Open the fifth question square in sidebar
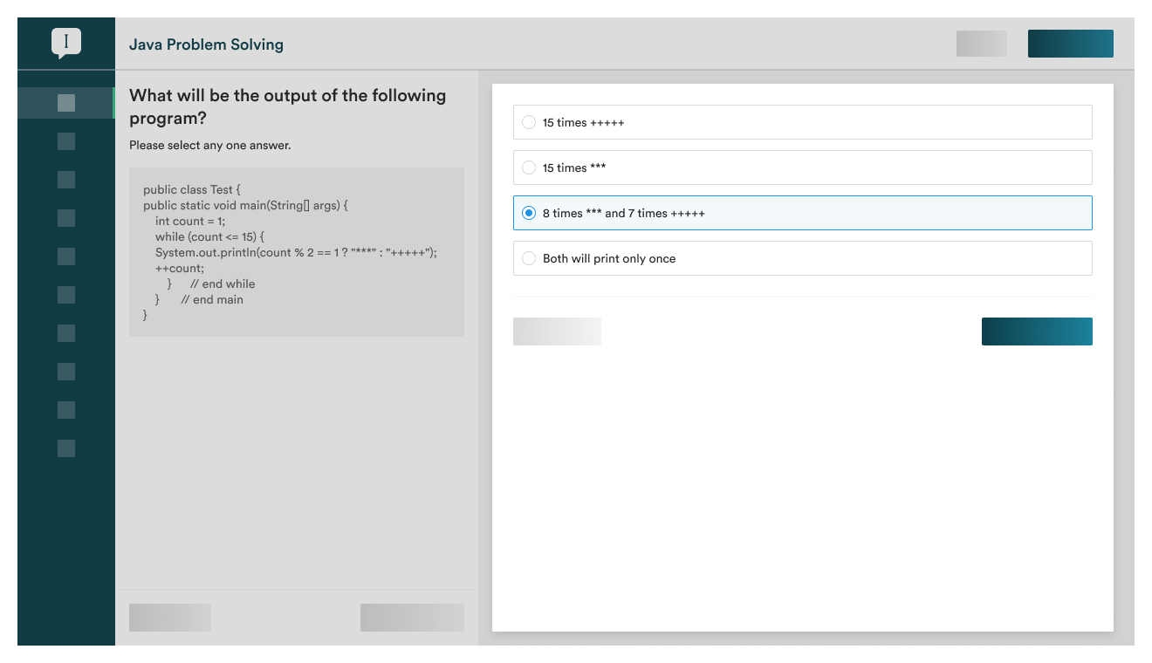This screenshot has width=1152, height=663. point(66,256)
